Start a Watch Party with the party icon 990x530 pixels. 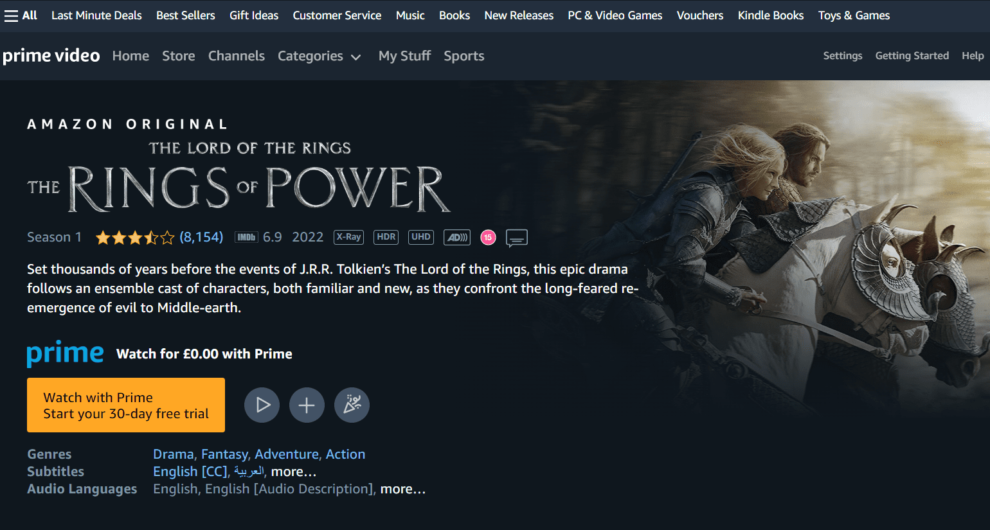(x=352, y=405)
